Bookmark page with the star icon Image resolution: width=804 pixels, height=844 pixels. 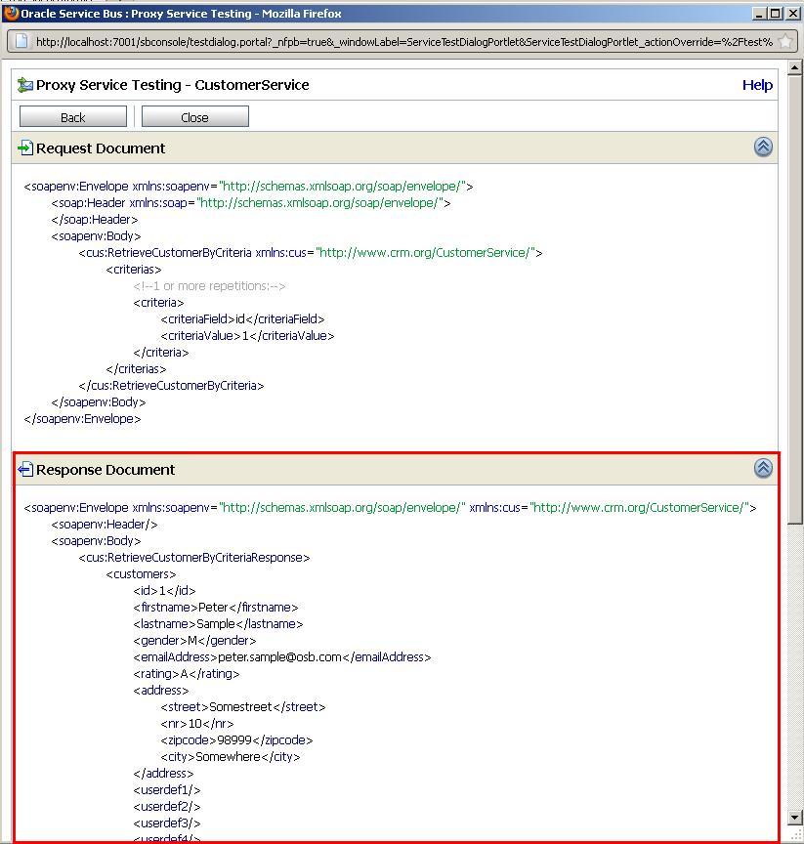[785, 41]
